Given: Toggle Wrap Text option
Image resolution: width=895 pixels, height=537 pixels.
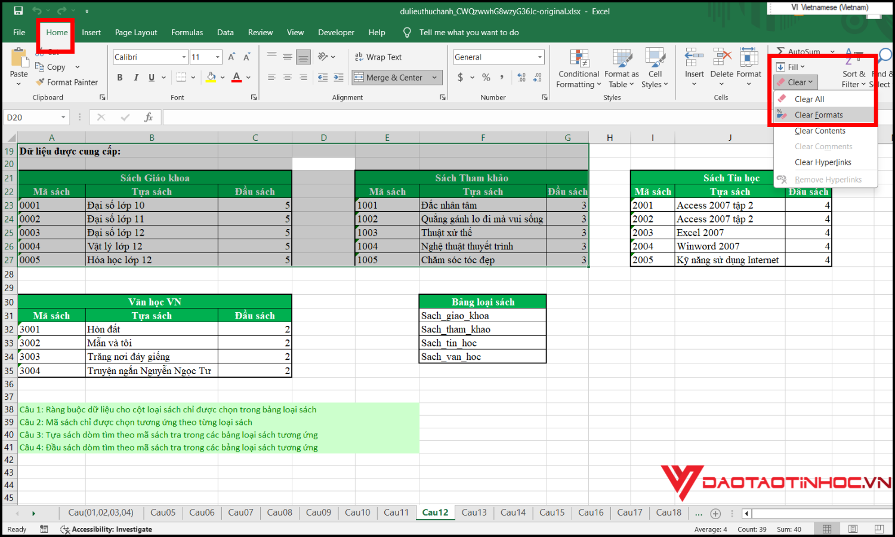Looking at the screenshot, I should (x=378, y=57).
